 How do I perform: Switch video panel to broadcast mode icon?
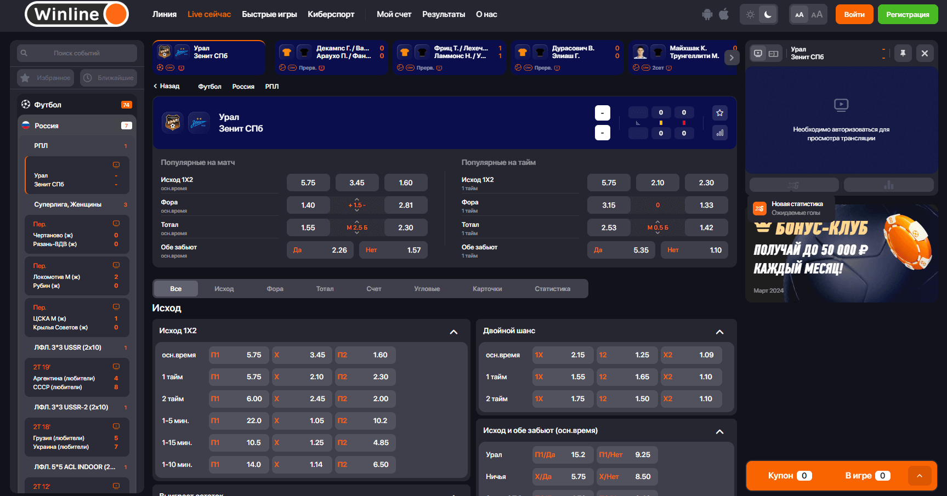[758, 53]
